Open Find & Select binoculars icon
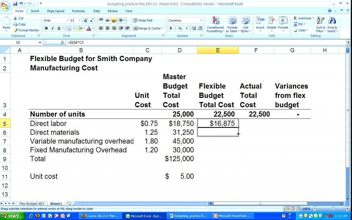Viewport: 352px width, 220px height. click(332, 25)
